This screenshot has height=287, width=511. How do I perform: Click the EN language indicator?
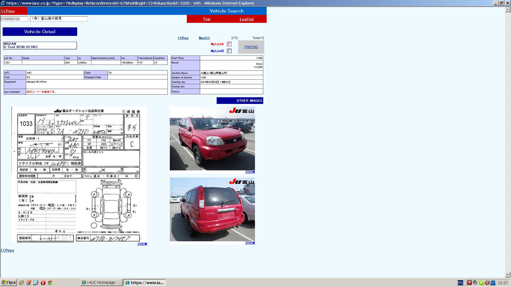460,283
